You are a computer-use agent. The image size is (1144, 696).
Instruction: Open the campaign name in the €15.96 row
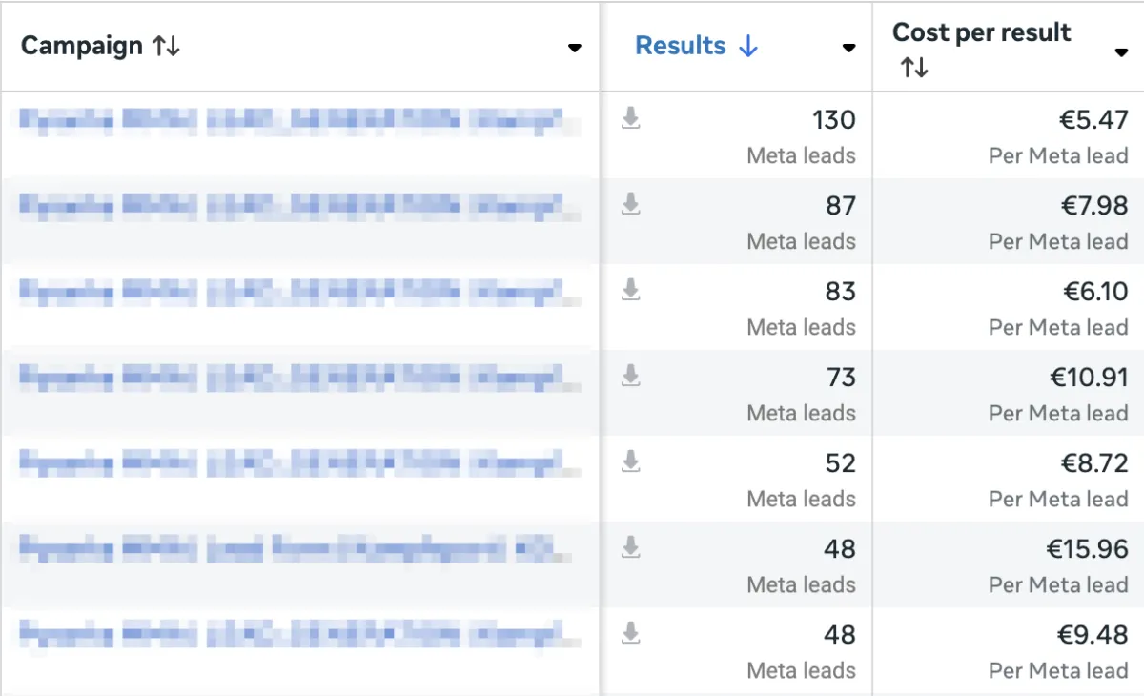coord(286,550)
